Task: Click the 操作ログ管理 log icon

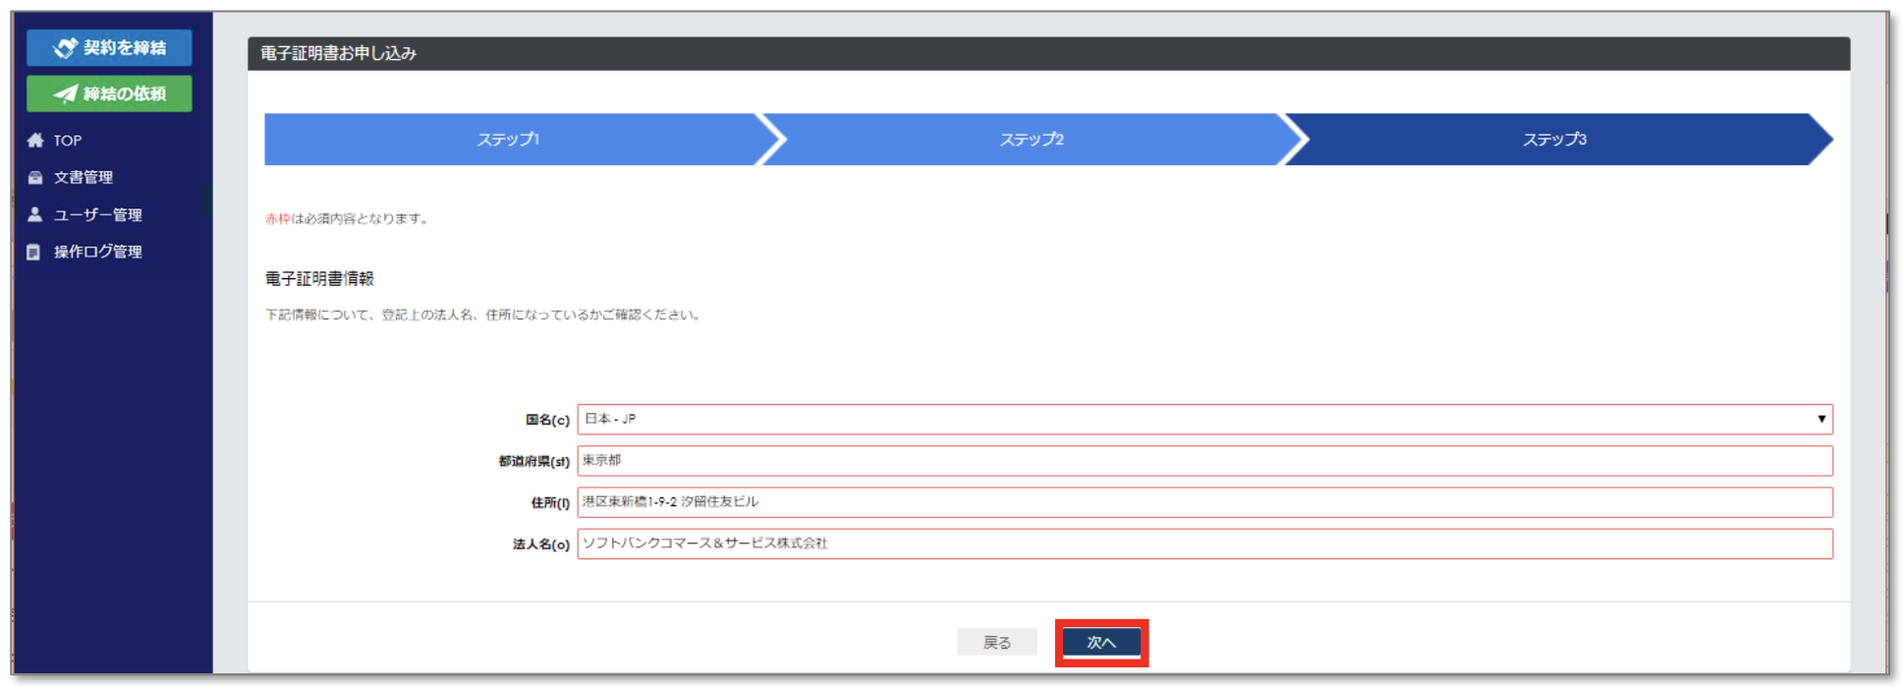Action: (34, 253)
